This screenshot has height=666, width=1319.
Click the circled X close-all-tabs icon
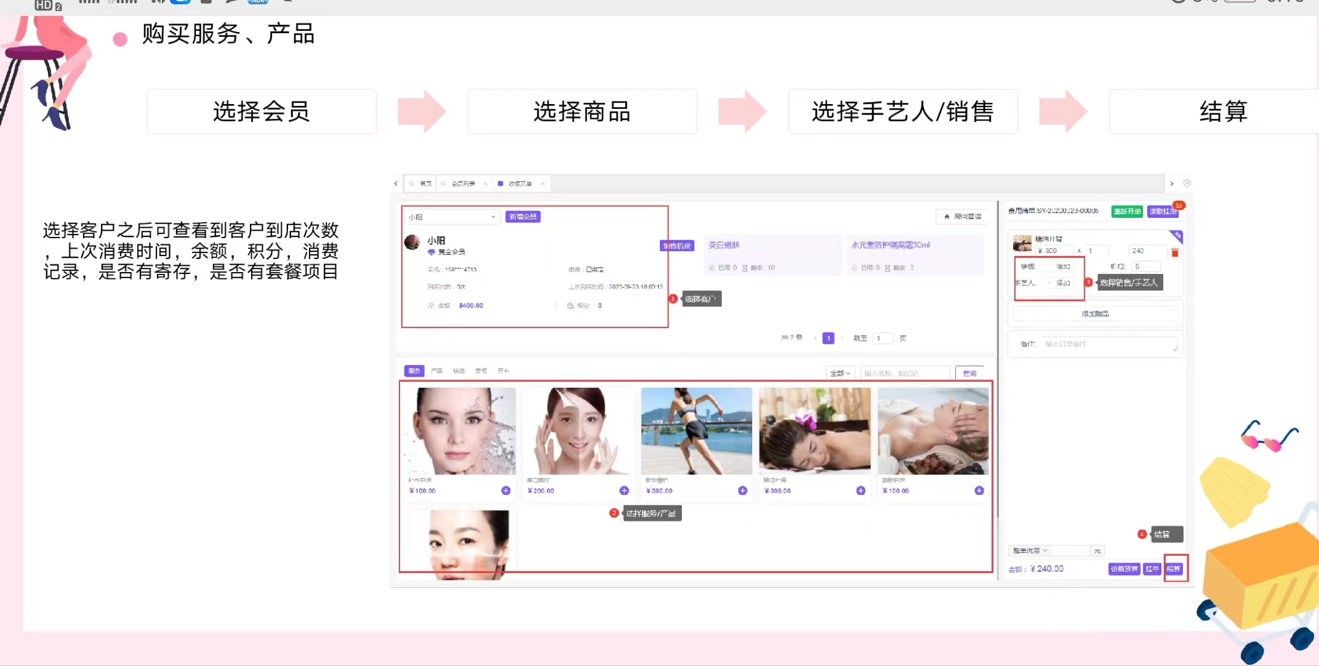pos(1187,183)
